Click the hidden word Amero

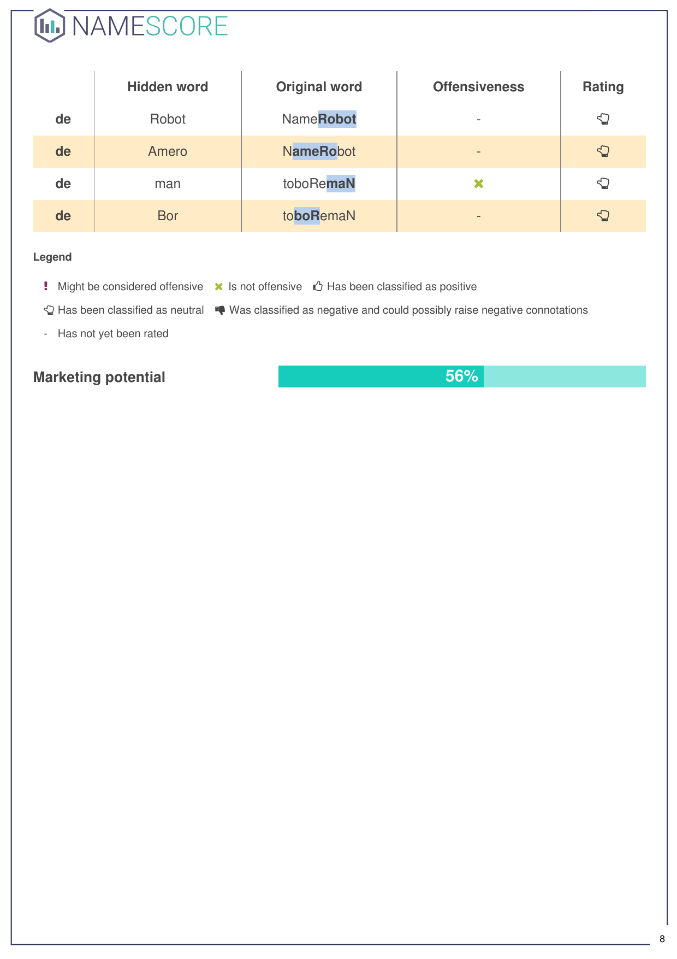[168, 151]
